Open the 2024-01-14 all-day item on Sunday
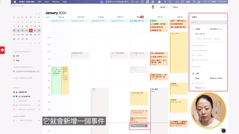 [60, 21]
